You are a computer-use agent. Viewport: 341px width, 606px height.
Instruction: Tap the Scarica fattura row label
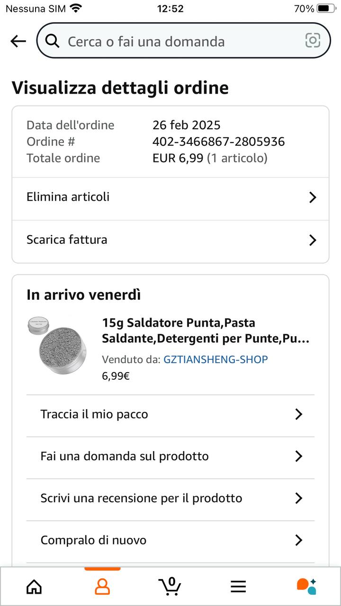(67, 240)
